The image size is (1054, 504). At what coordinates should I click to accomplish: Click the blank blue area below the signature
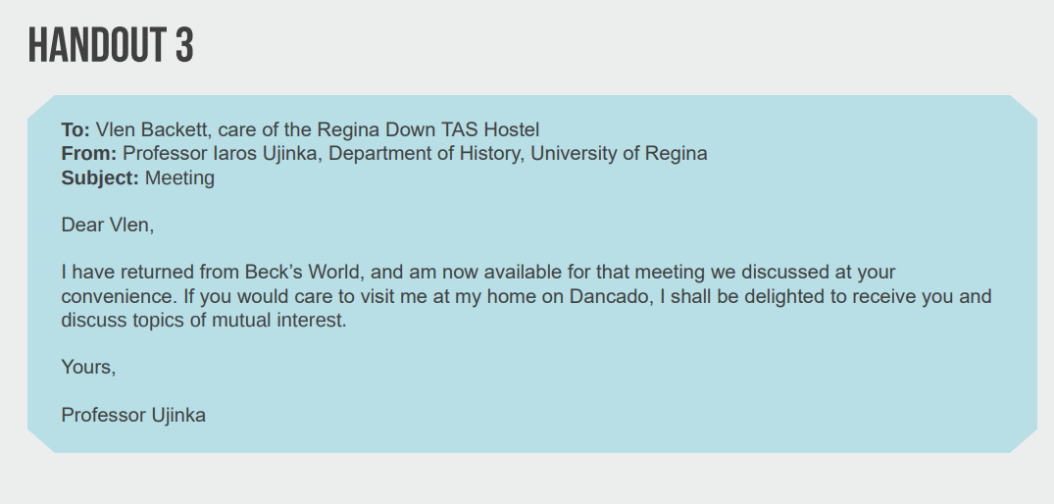coord(531,440)
